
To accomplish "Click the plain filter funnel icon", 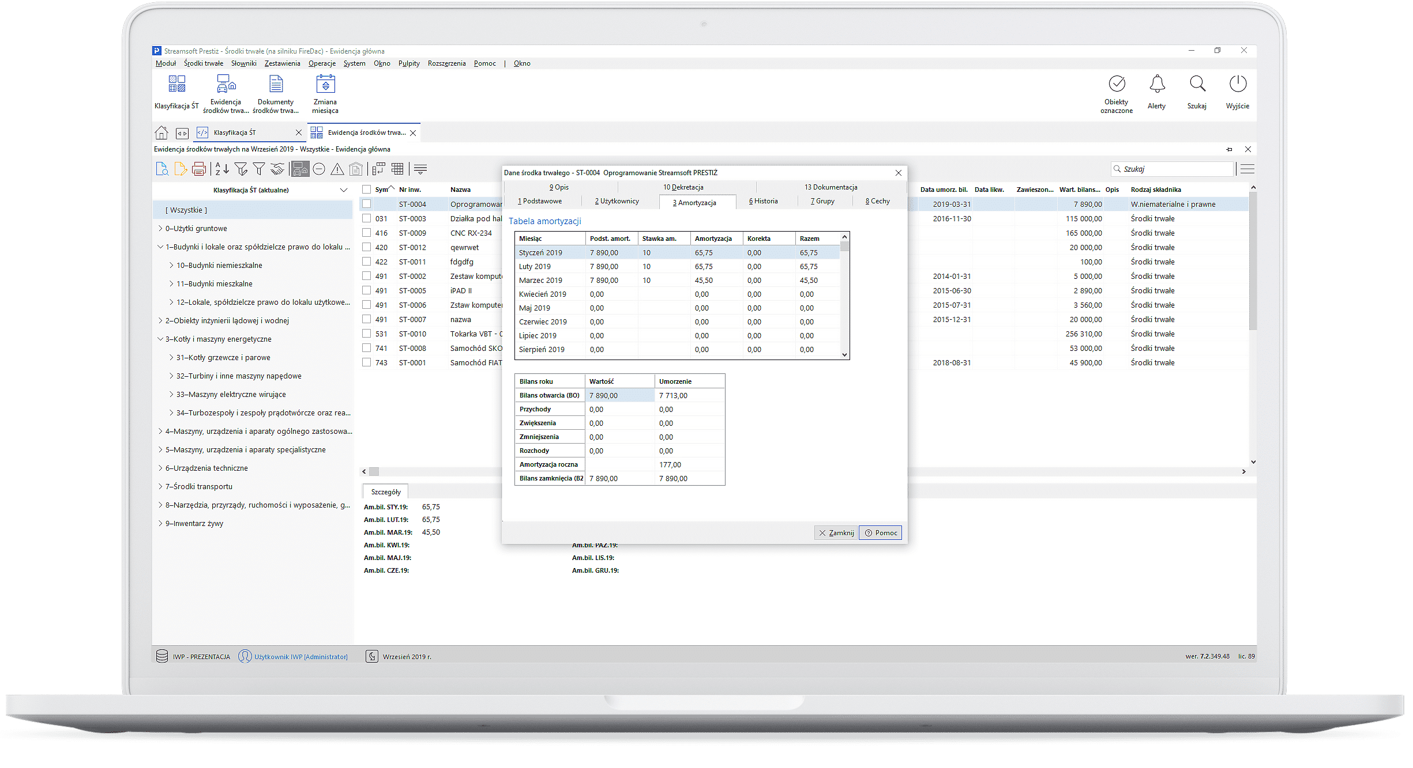I will (x=259, y=169).
